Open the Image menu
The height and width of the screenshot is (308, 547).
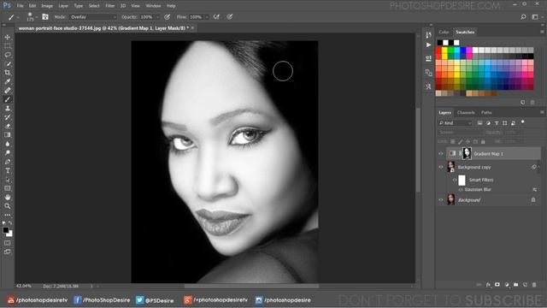coord(47,6)
